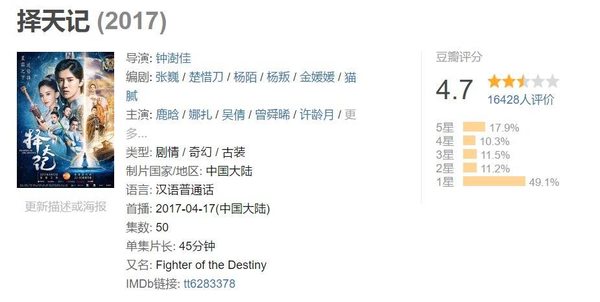Click the 5星 rating bar

coord(474,127)
